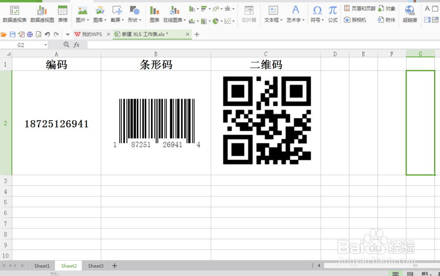Insert a picture with 图片
The image size is (440, 276).
point(82,14)
